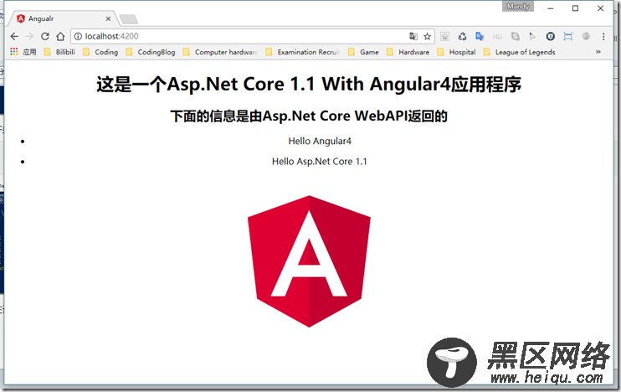Image resolution: width=621 pixels, height=392 pixels.
Task: View site information for localhost
Action: 78,37
